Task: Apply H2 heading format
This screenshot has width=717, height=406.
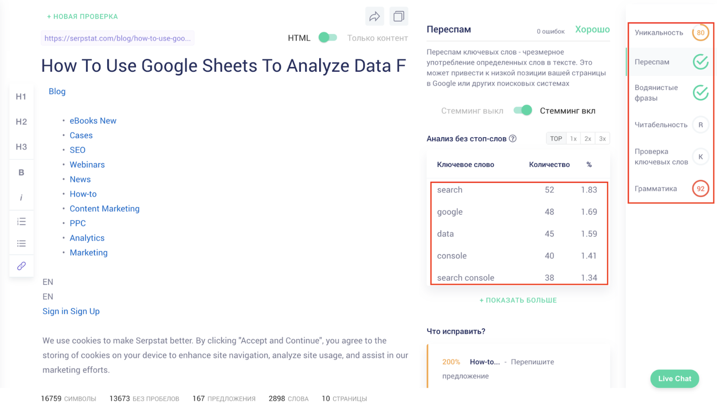Action: (21, 122)
